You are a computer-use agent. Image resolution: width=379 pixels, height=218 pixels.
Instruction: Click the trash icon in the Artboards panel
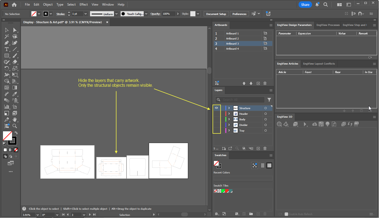pyautogui.click(x=265, y=83)
